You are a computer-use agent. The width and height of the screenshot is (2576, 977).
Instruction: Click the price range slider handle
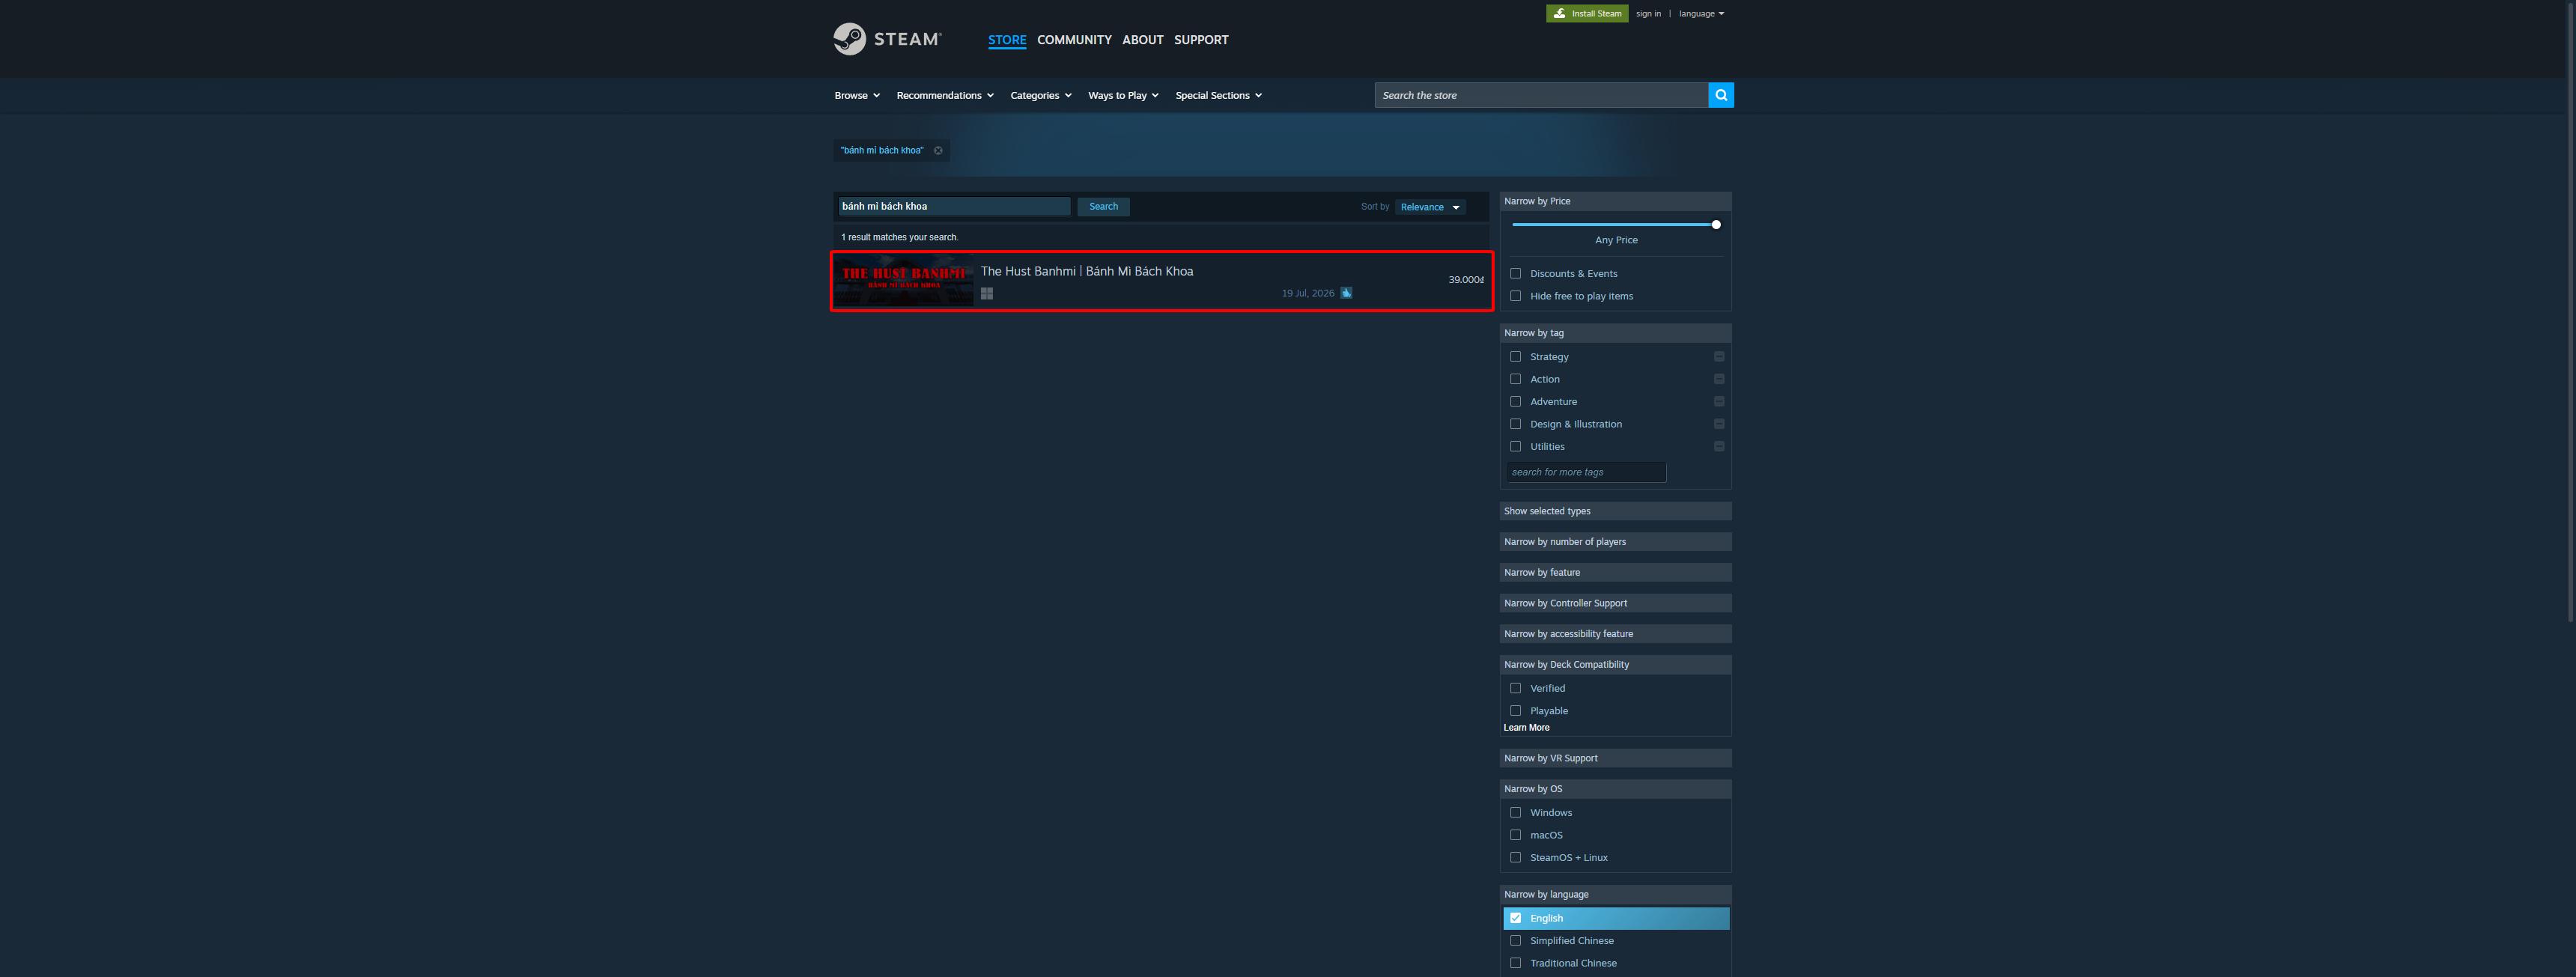click(1716, 225)
